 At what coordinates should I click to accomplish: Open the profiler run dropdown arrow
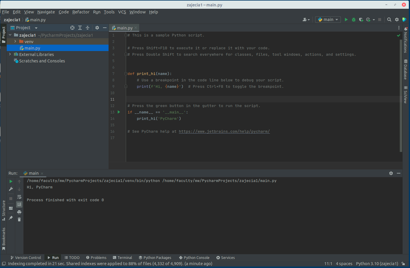pos(374,20)
